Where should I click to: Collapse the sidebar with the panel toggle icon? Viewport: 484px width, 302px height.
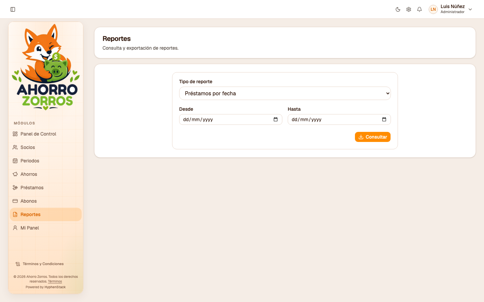[13, 9]
